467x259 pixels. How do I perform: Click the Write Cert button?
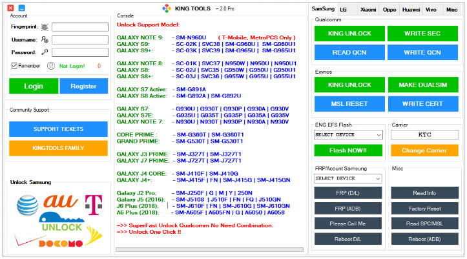coord(423,104)
